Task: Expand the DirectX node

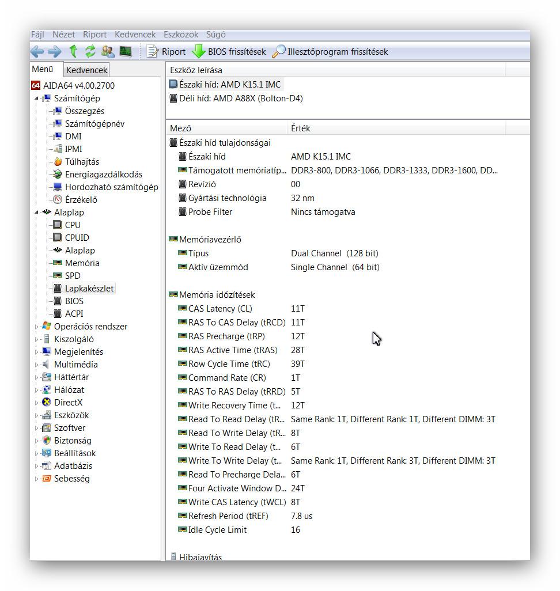Action: (36, 403)
